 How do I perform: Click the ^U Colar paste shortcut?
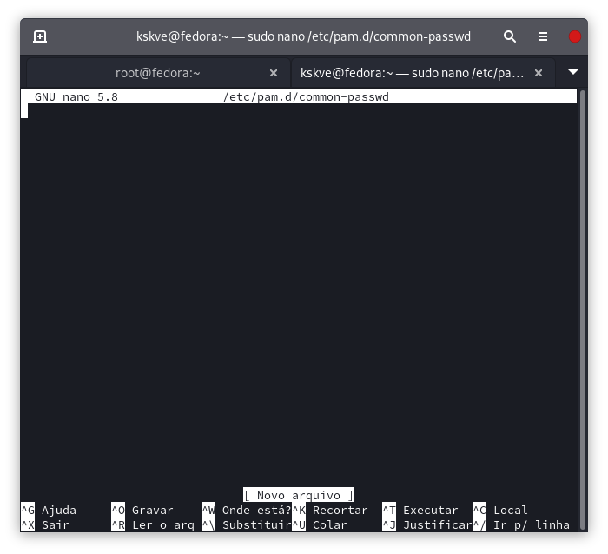(x=320, y=524)
